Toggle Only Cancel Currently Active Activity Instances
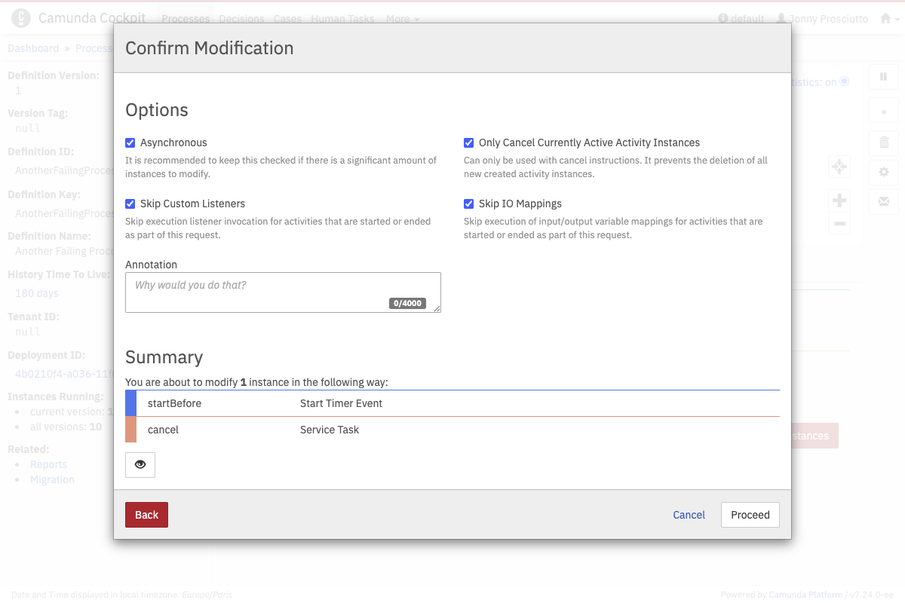Screen dimensions: 905x603 coord(469,142)
